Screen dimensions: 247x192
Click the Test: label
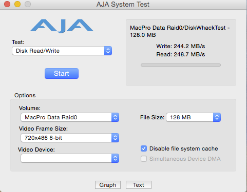coord(18,42)
